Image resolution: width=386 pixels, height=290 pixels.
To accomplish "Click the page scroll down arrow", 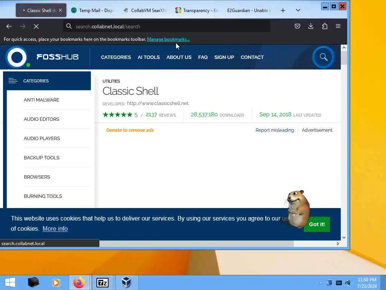I will pos(344,238).
